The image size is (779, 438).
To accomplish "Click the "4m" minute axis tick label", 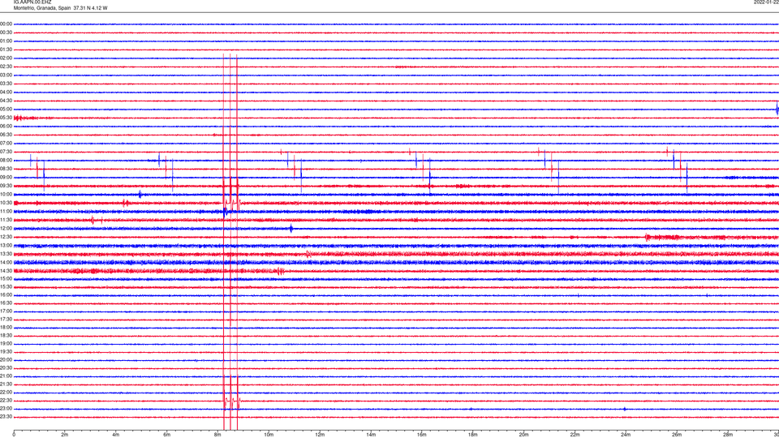I will pyautogui.click(x=116, y=435).
